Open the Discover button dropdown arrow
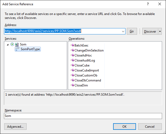This screenshot has width=166, height=134. 160,32
